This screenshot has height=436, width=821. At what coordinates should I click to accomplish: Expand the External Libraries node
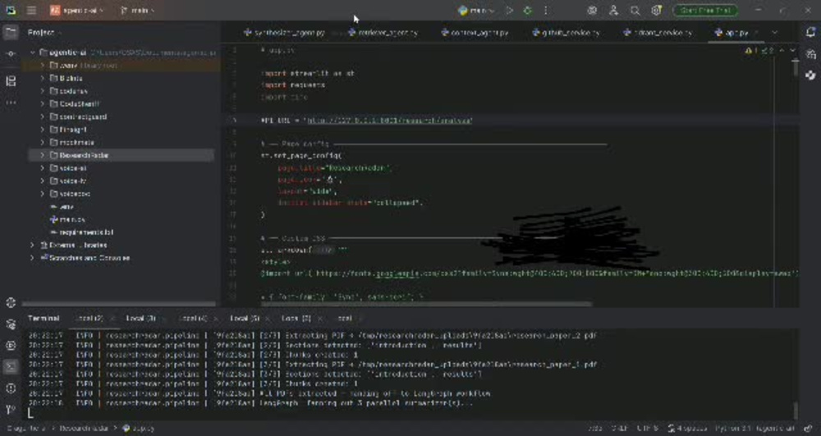(x=33, y=245)
